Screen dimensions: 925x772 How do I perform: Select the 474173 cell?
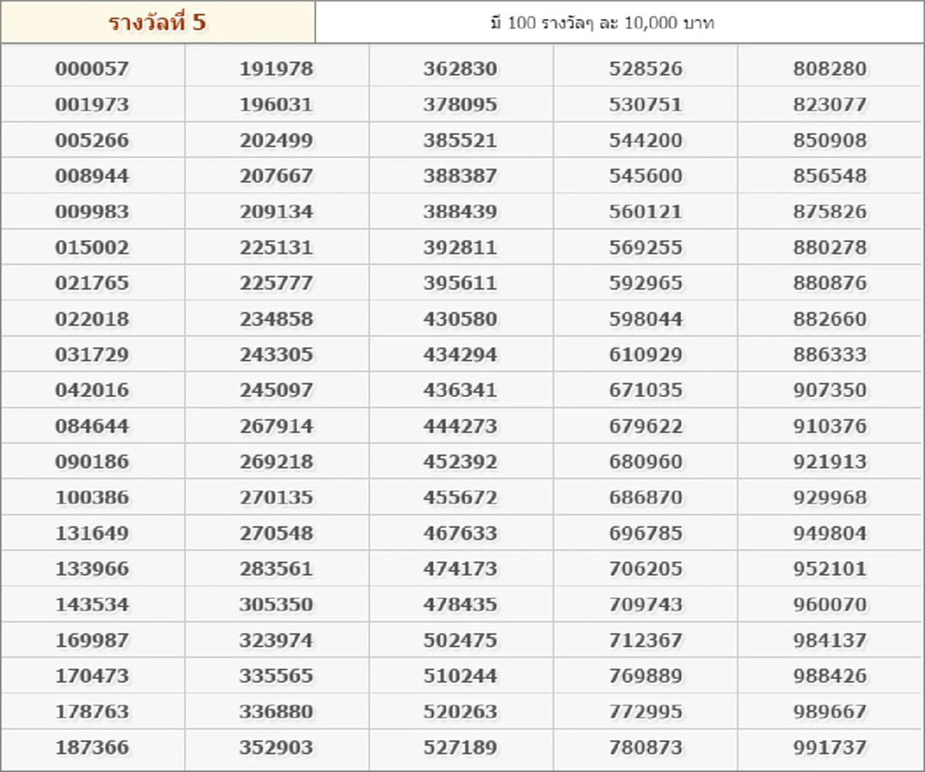point(460,569)
